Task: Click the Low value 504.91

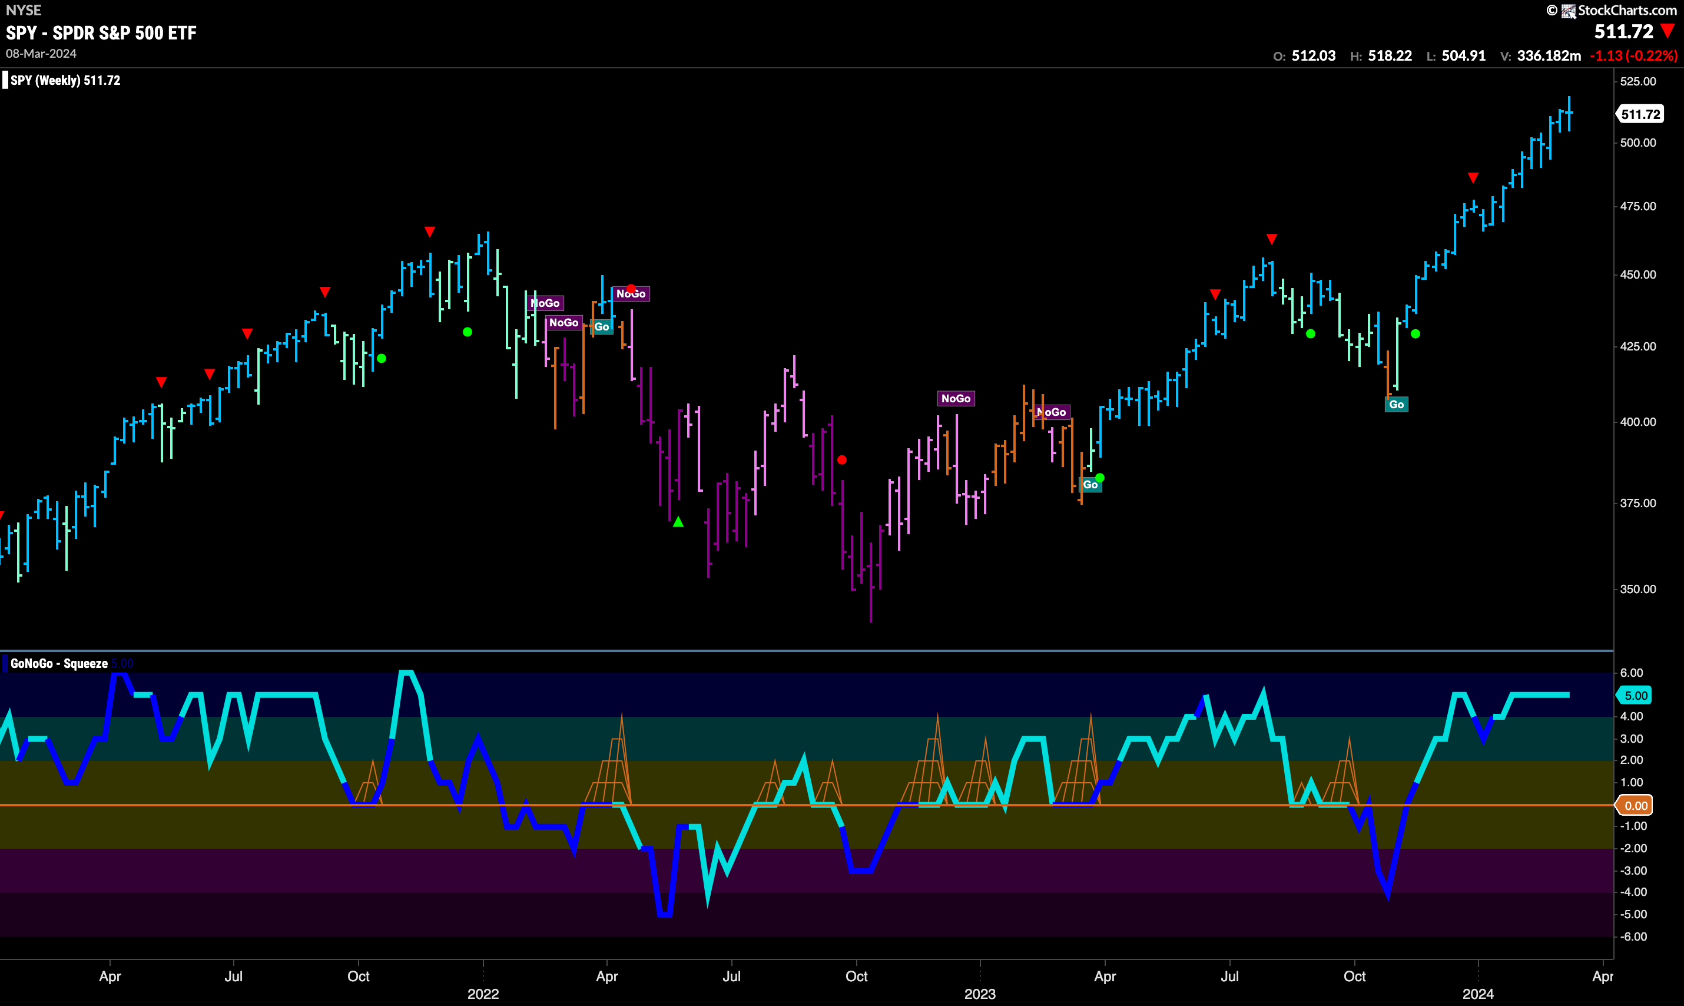Action: coord(1464,55)
